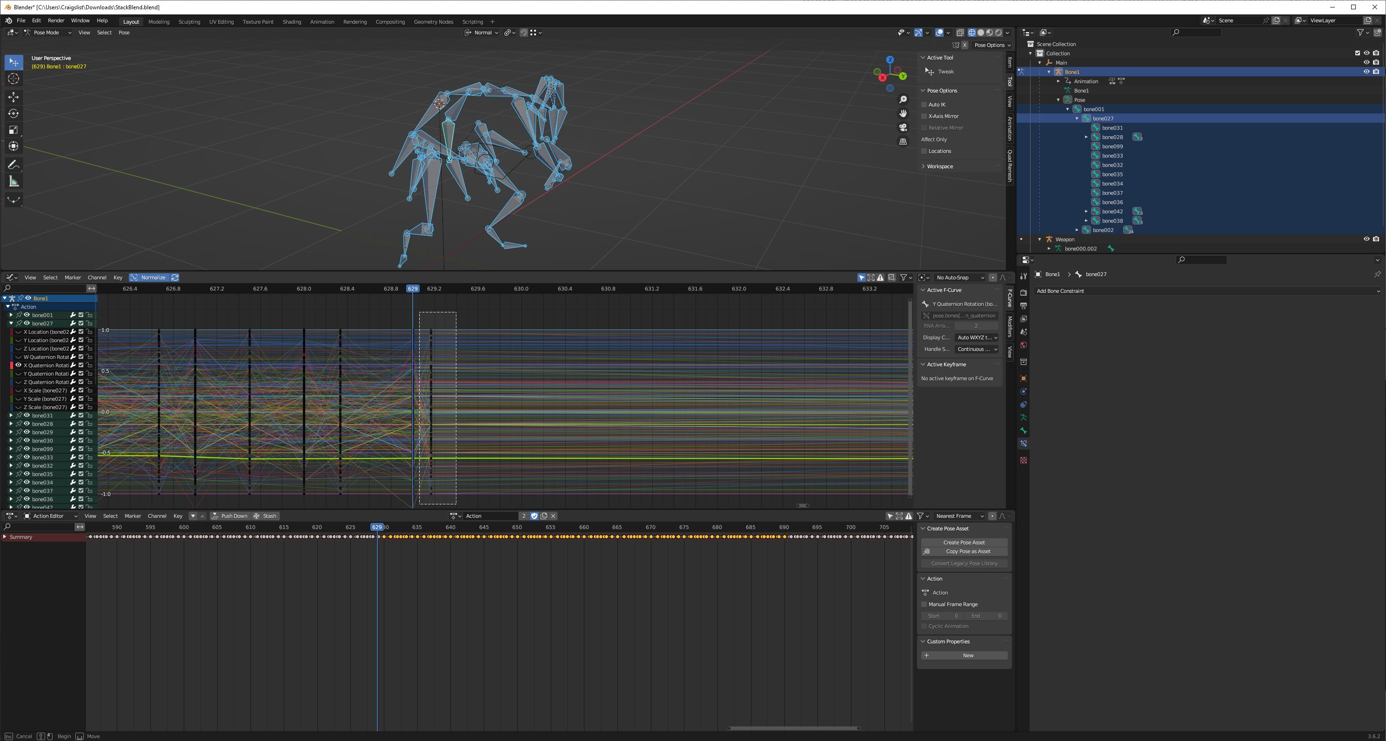Switch to Sculpting workspace tab

pyautogui.click(x=189, y=22)
